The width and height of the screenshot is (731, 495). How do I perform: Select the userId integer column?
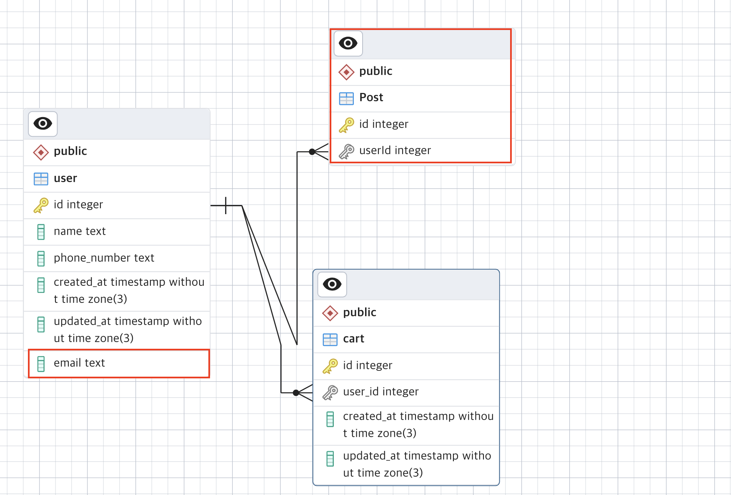423,151
